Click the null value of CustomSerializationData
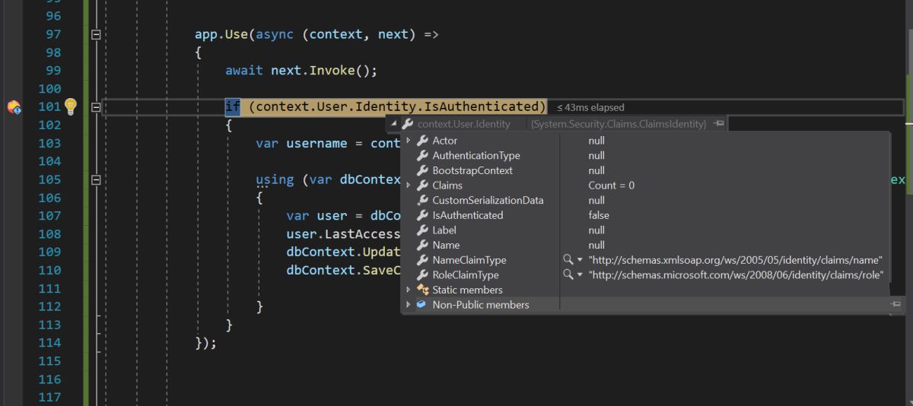 pos(596,200)
